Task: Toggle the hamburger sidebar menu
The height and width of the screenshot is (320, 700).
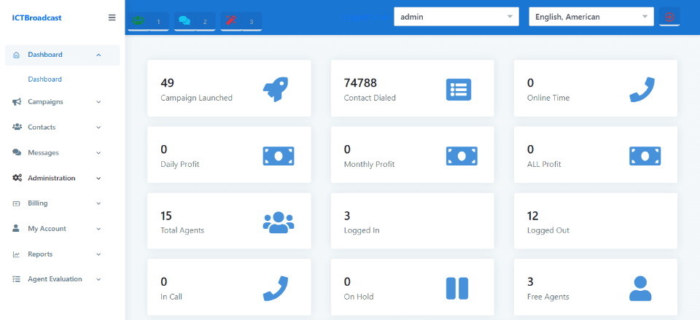Action: 112,17
